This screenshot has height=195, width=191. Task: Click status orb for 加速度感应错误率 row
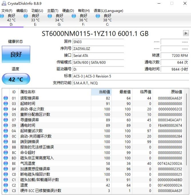coord(6,169)
